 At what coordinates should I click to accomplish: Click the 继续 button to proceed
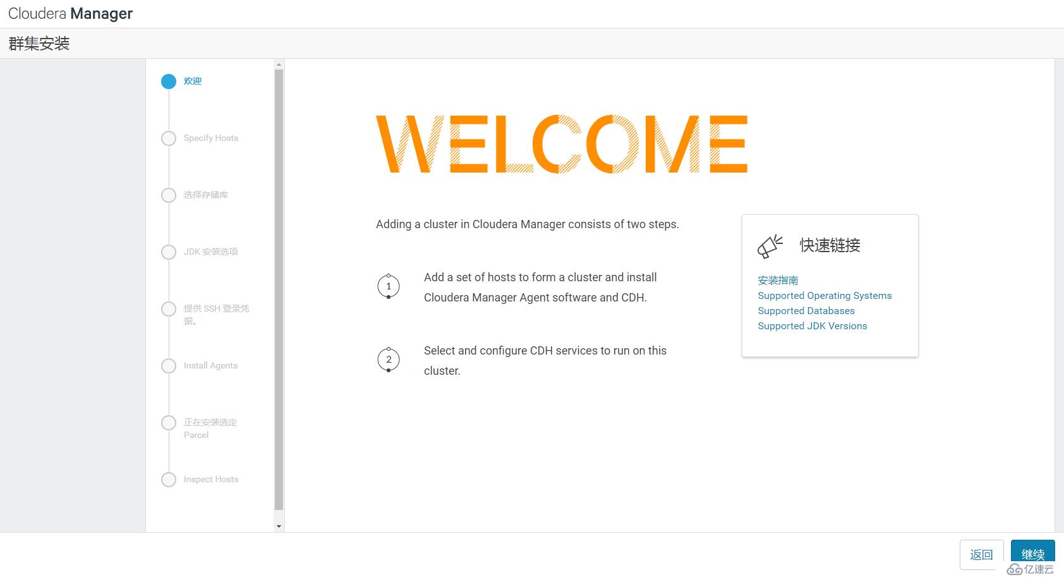(1033, 554)
